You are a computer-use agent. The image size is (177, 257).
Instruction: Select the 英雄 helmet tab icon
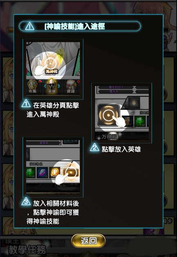52,86
